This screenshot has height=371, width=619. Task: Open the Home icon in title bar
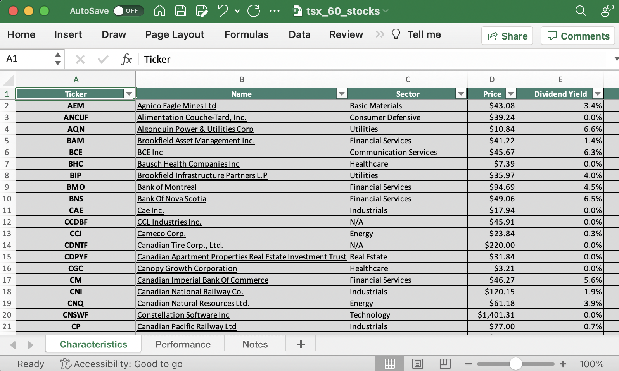pyautogui.click(x=160, y=11)
